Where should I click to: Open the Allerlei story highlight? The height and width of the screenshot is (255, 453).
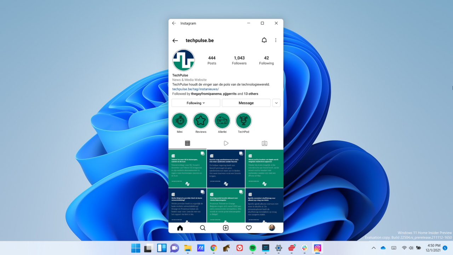click(x=222, y=121)
